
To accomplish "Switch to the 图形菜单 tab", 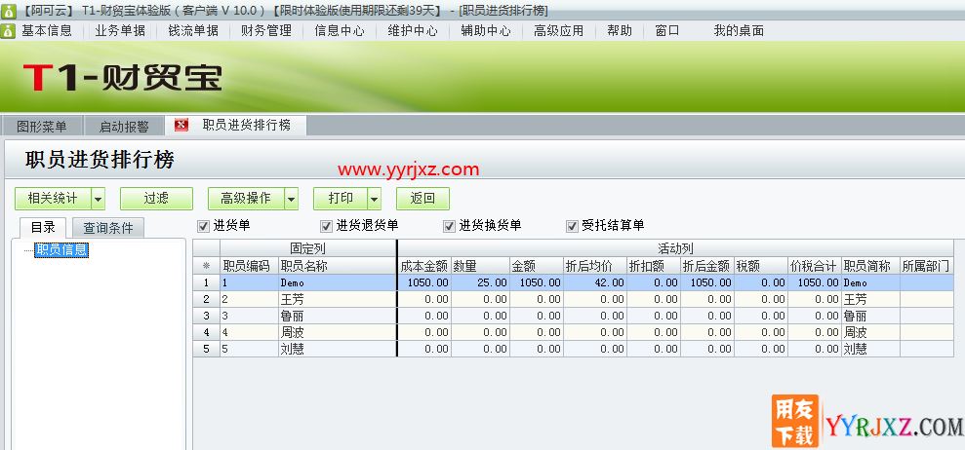I will pyautogui.click(x=42, y=127).
